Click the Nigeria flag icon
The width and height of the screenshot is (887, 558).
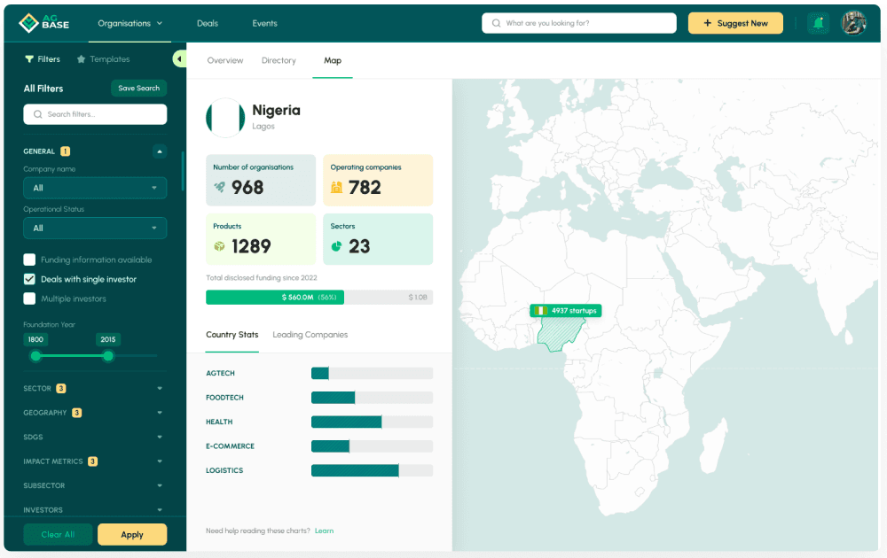[x=225, y=117]
